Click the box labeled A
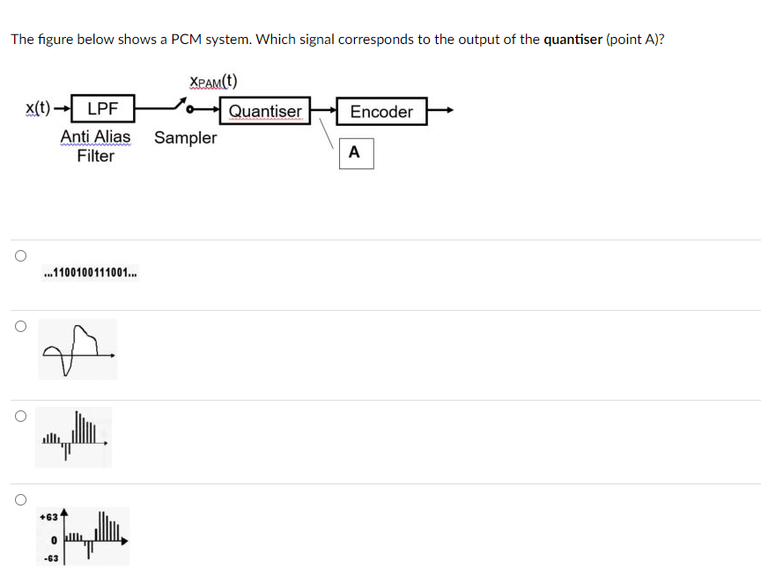Screen dimensions: 761x583 point(356,152)
